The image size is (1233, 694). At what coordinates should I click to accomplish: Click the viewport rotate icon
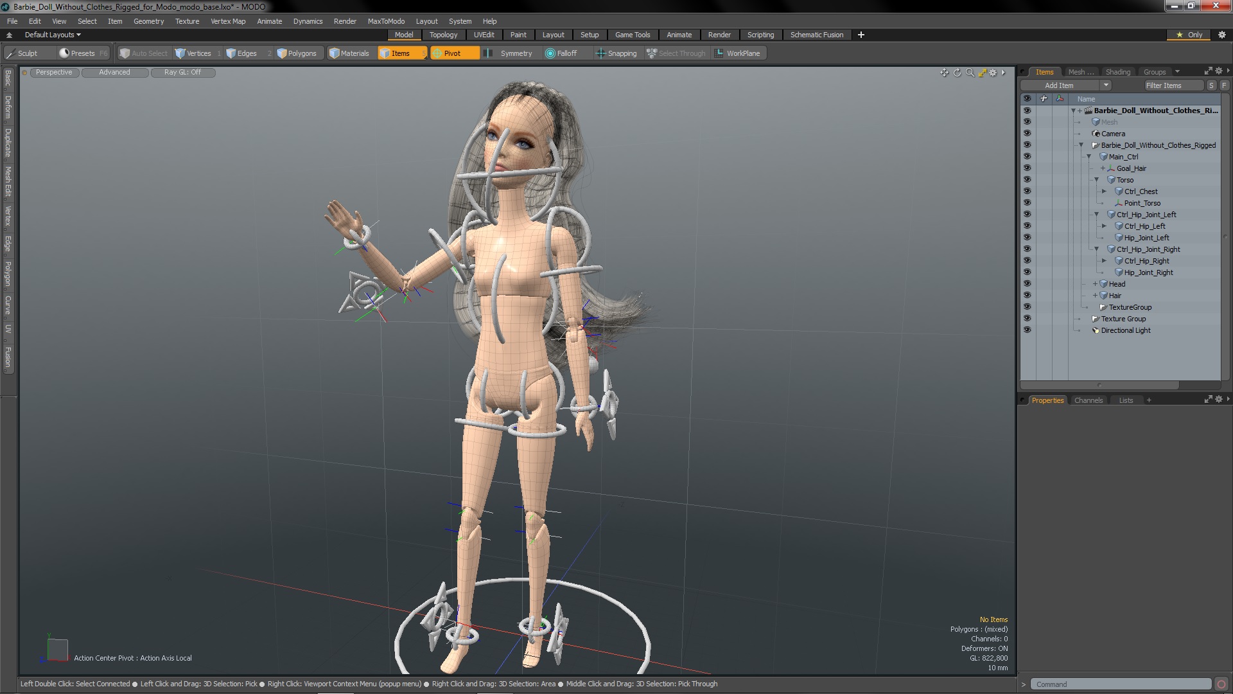point(957,73)
